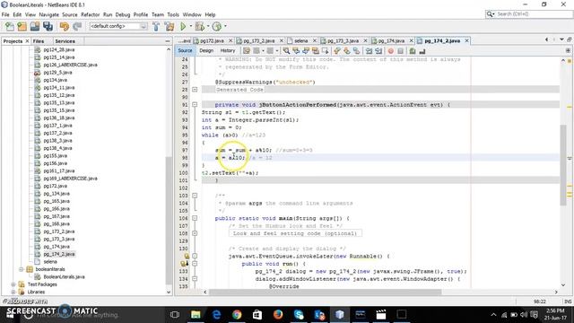Click the Start Macro Recording red icon

coord(391,51)
